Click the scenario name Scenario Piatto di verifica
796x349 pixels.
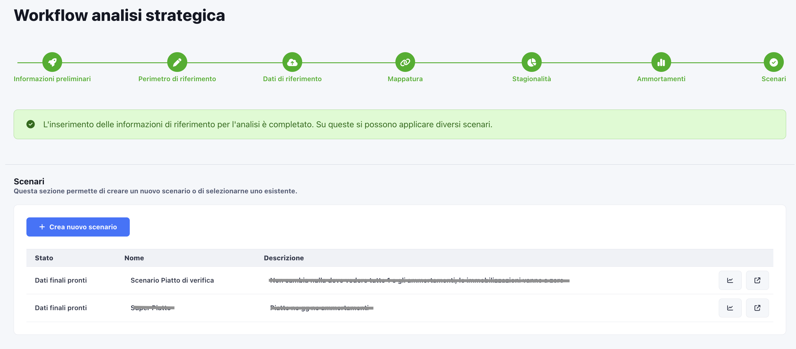pos(172,280)
